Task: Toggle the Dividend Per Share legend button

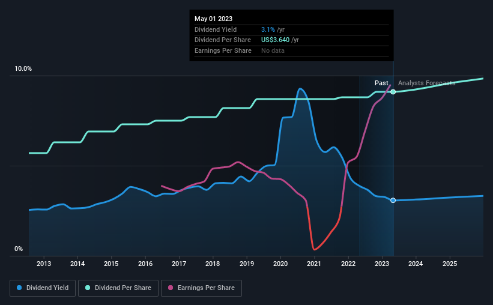Action: 118,288
